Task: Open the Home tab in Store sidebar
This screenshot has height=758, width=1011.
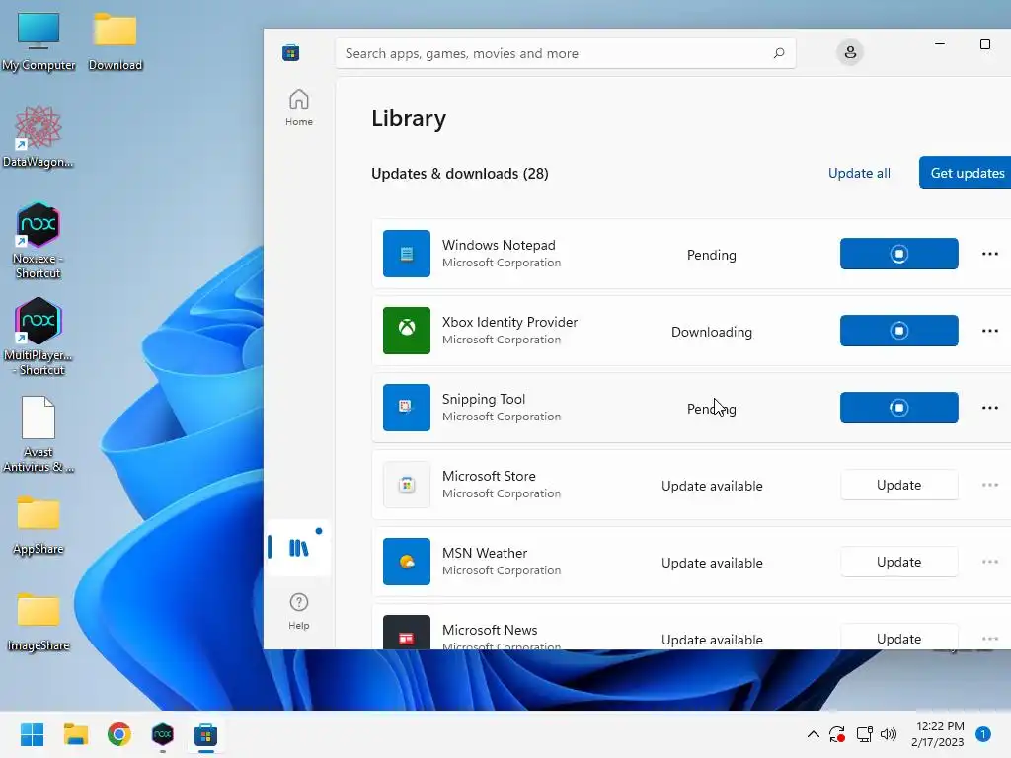Action: pos(298,108)
